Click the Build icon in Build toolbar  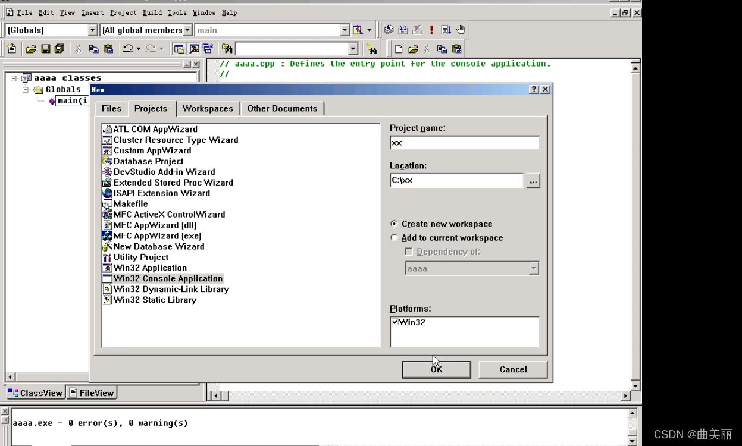point(403,30)
